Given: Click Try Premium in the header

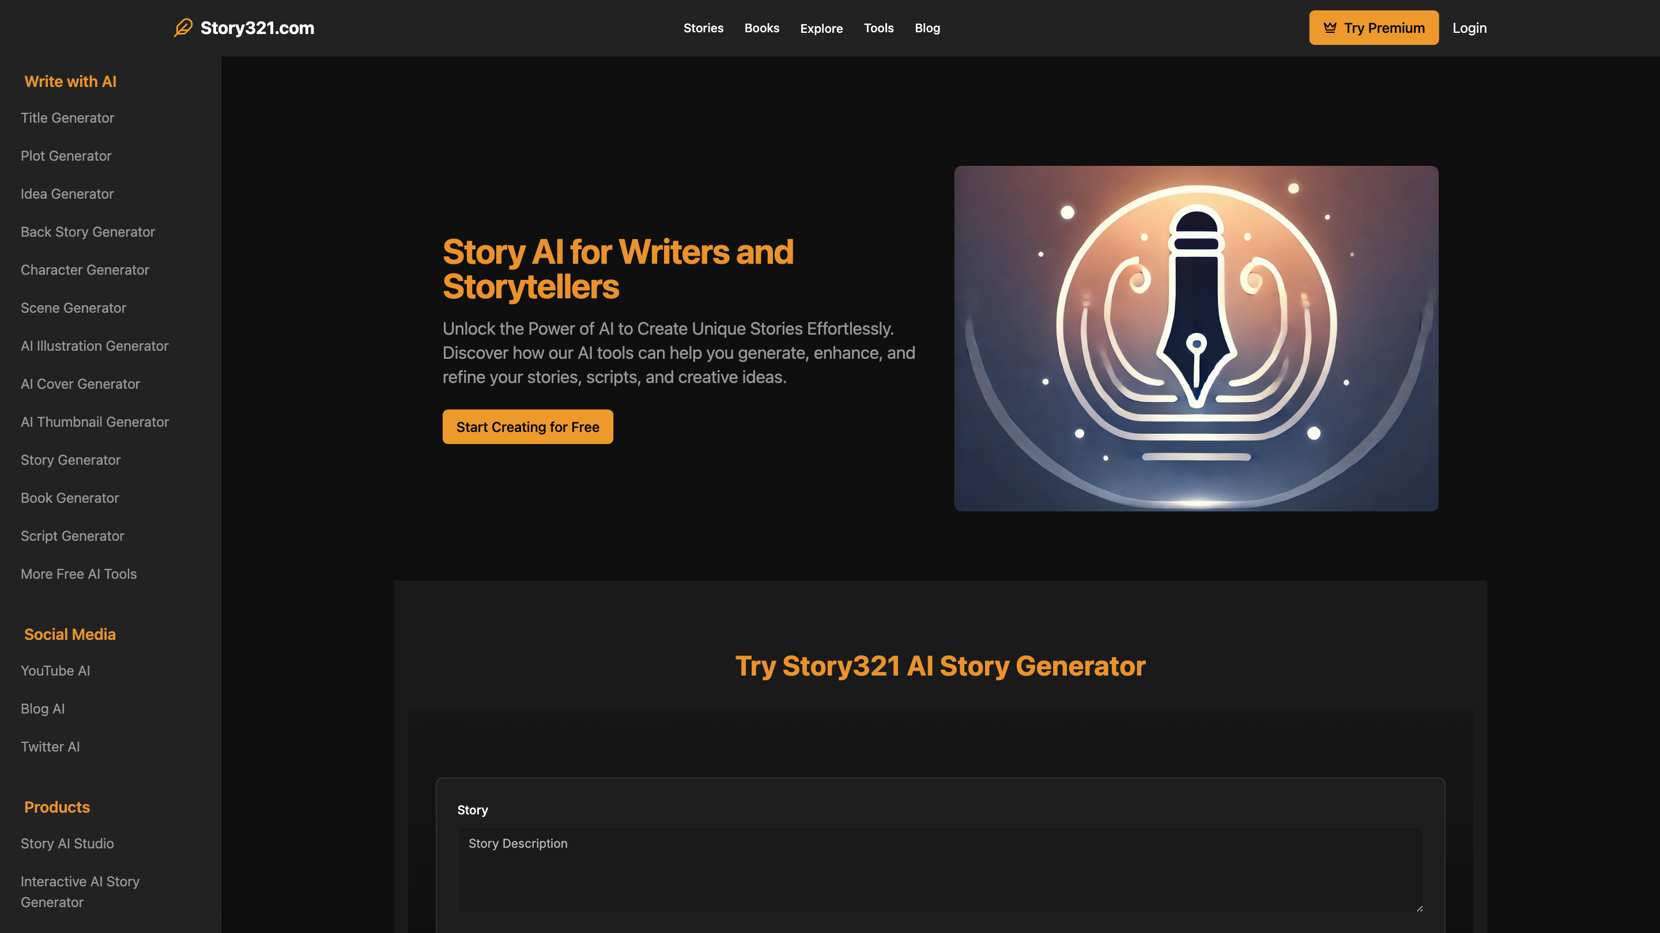Looking at the screenshot, I should (1373, 27).
